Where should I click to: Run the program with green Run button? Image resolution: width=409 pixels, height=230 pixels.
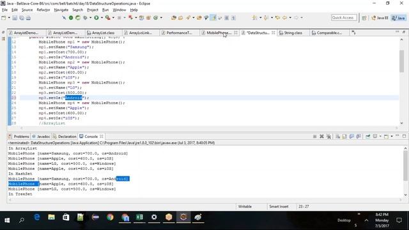click(x=96, y=18)
